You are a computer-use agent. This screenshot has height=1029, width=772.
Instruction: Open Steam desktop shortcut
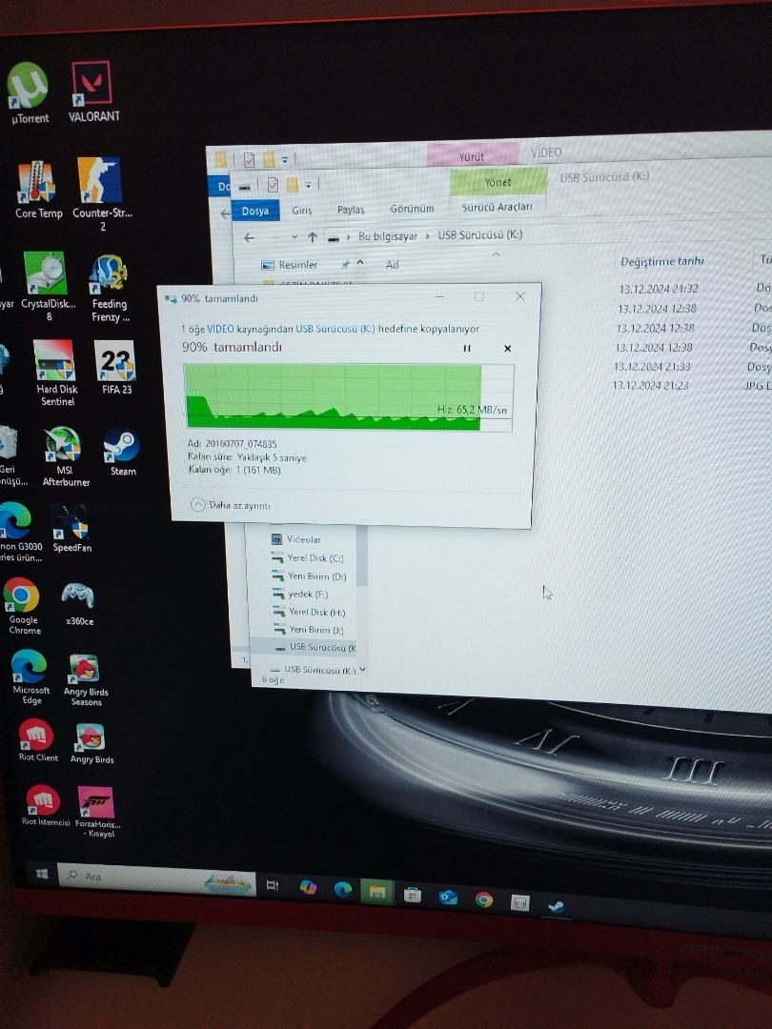pos(121,452)
